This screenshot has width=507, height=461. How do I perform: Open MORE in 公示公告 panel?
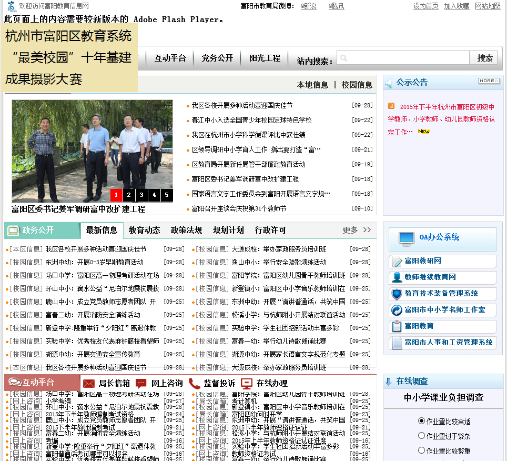489,81
